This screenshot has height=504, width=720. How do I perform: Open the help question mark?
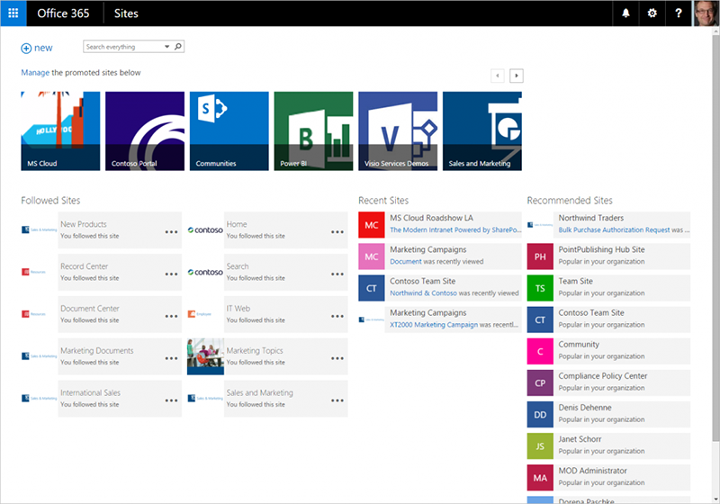point(679,13)
